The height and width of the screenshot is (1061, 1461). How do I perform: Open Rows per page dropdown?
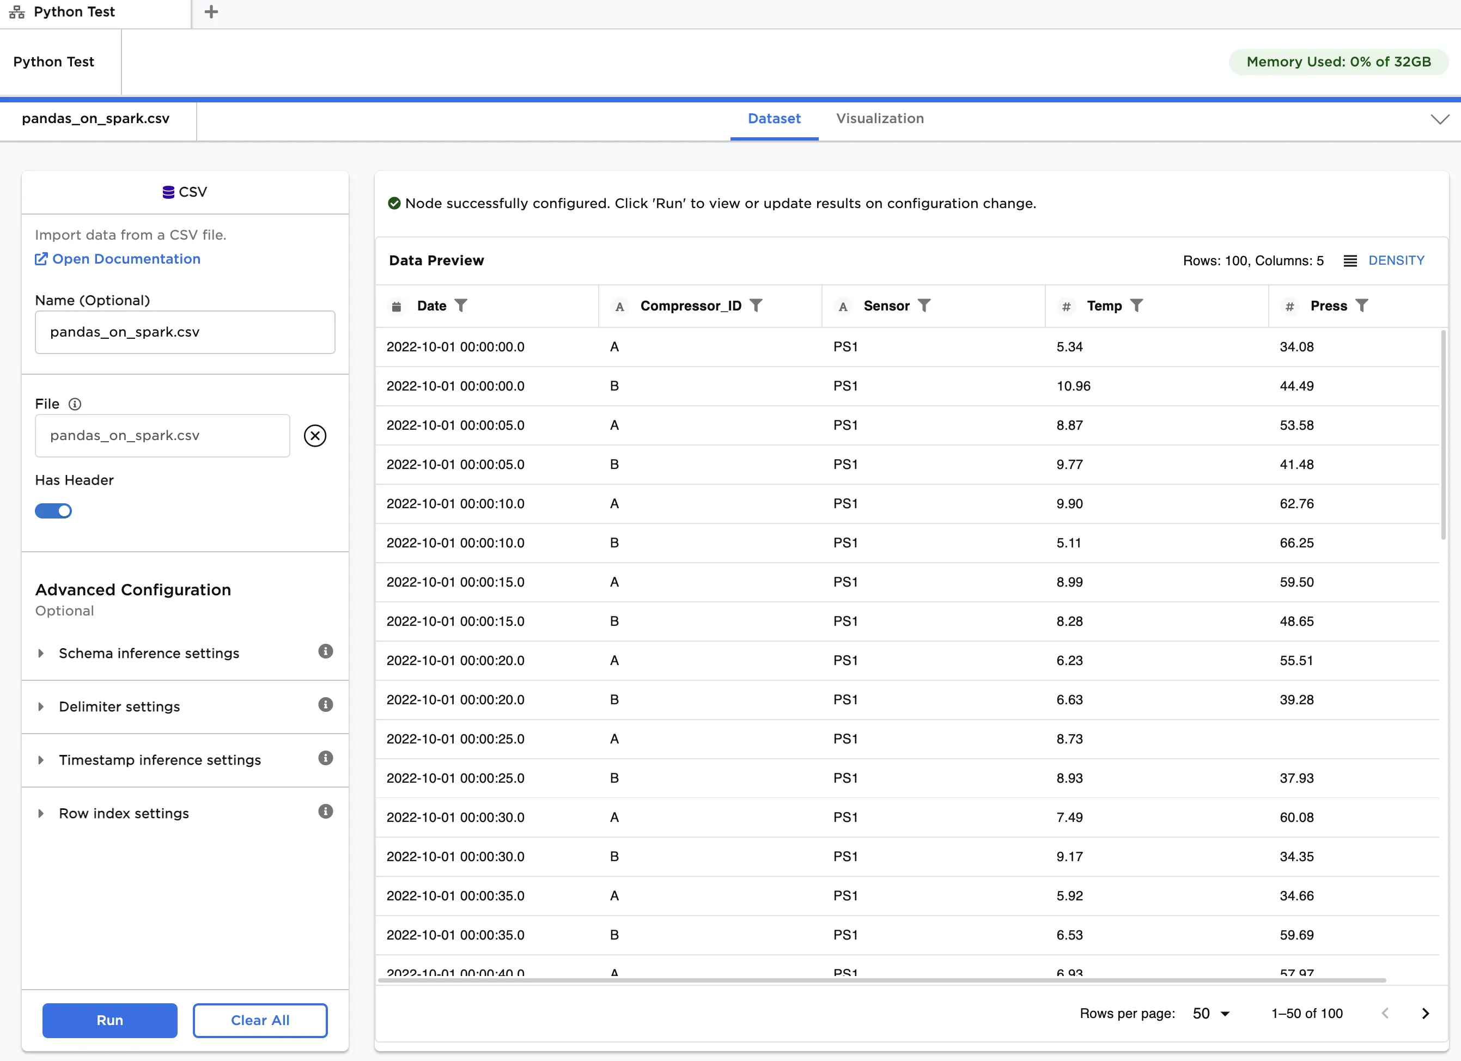(x=1210, y=1013)
